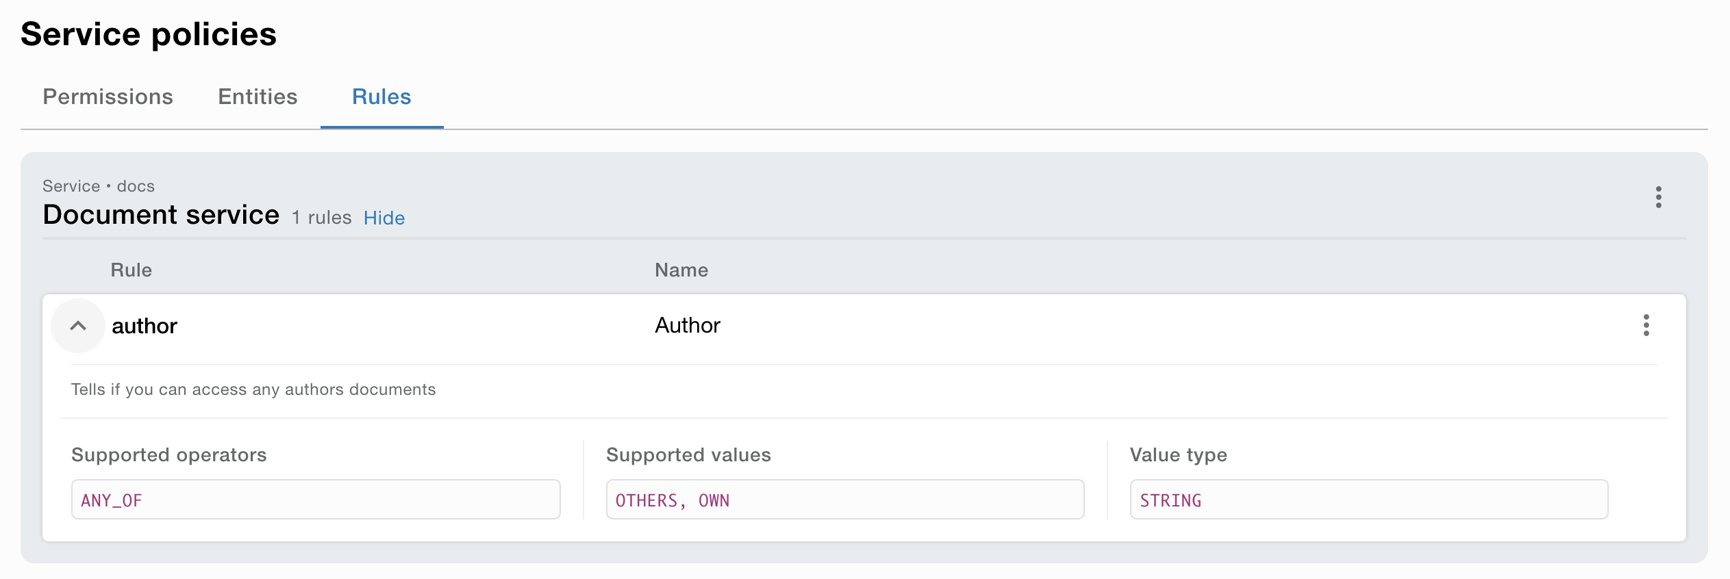Click the ANY_OF supported operators field
This screenshot has height=579, width=1730.
tap(316, 500)
